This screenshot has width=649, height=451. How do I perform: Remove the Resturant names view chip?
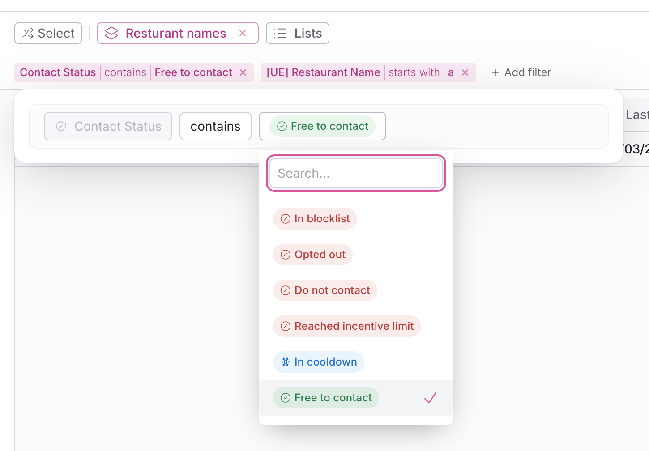[x=243, y=33]
